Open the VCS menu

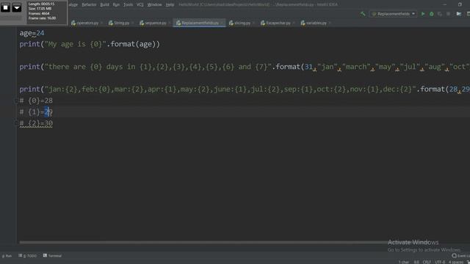pyautogui.click(x=140, y=4)
